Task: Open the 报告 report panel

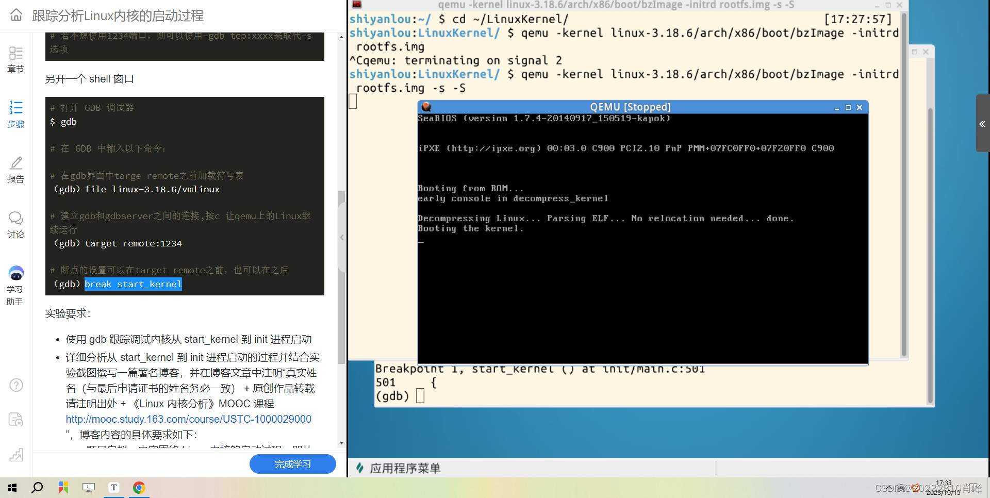Action: 15,171
